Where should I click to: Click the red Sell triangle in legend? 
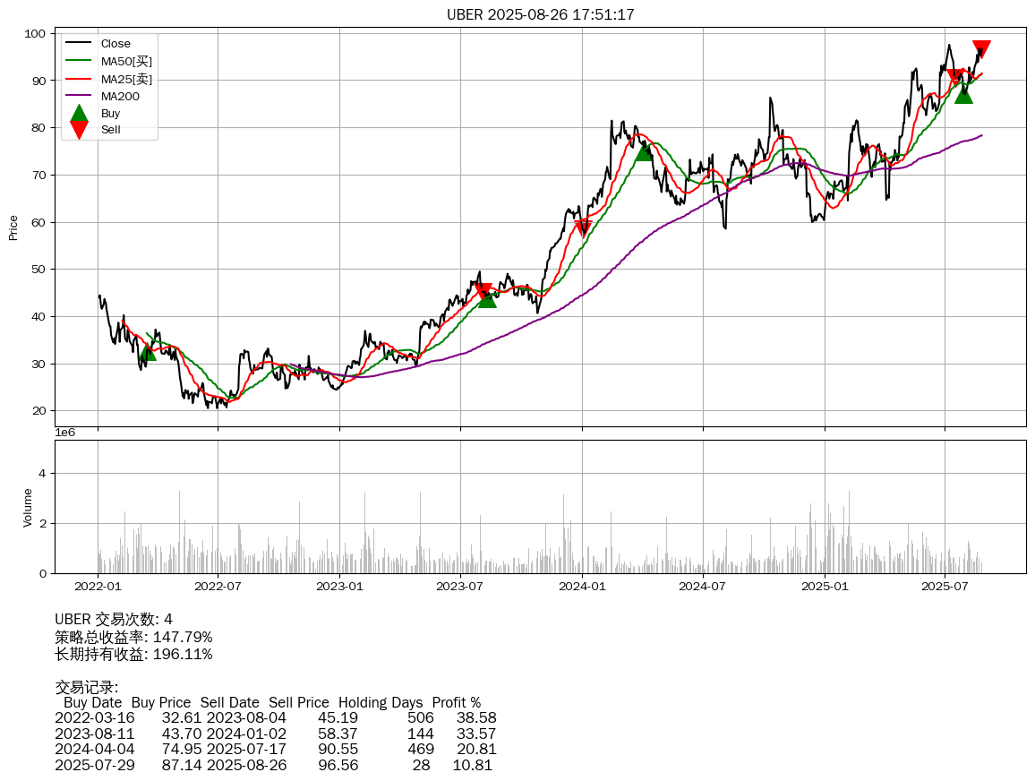coord(79,130)
